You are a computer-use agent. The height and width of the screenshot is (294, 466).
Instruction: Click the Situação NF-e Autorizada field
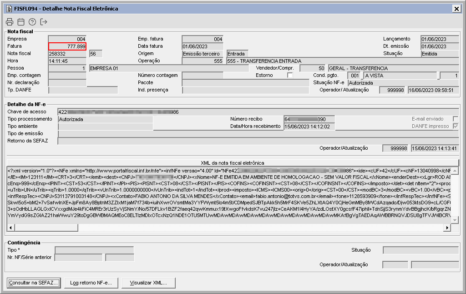click(403, 83)
